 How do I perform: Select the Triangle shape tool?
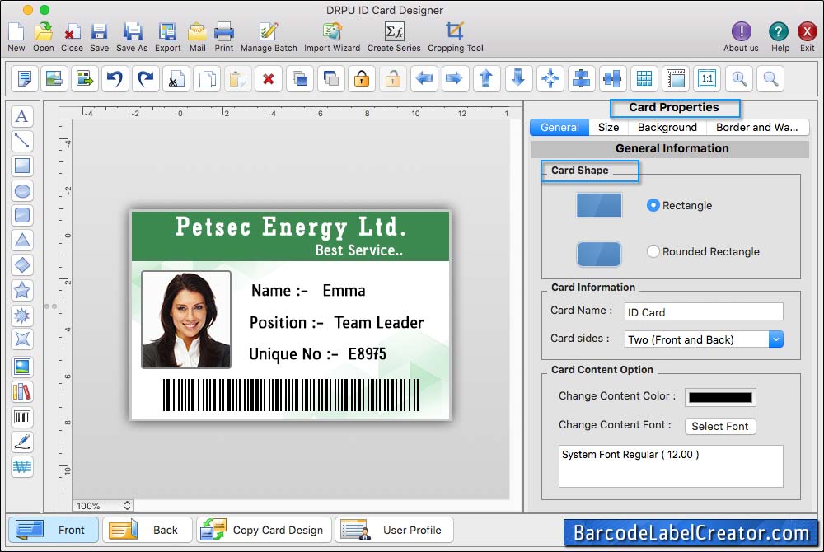(22, 240)
